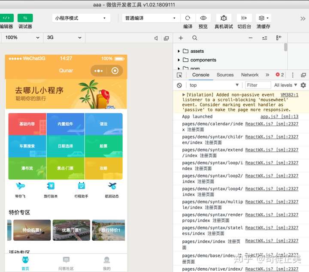The width and height of the screenshot is (309, 272).
Task: Open the app.js? [sm]:13 source link
Action: tap(279, 116)
